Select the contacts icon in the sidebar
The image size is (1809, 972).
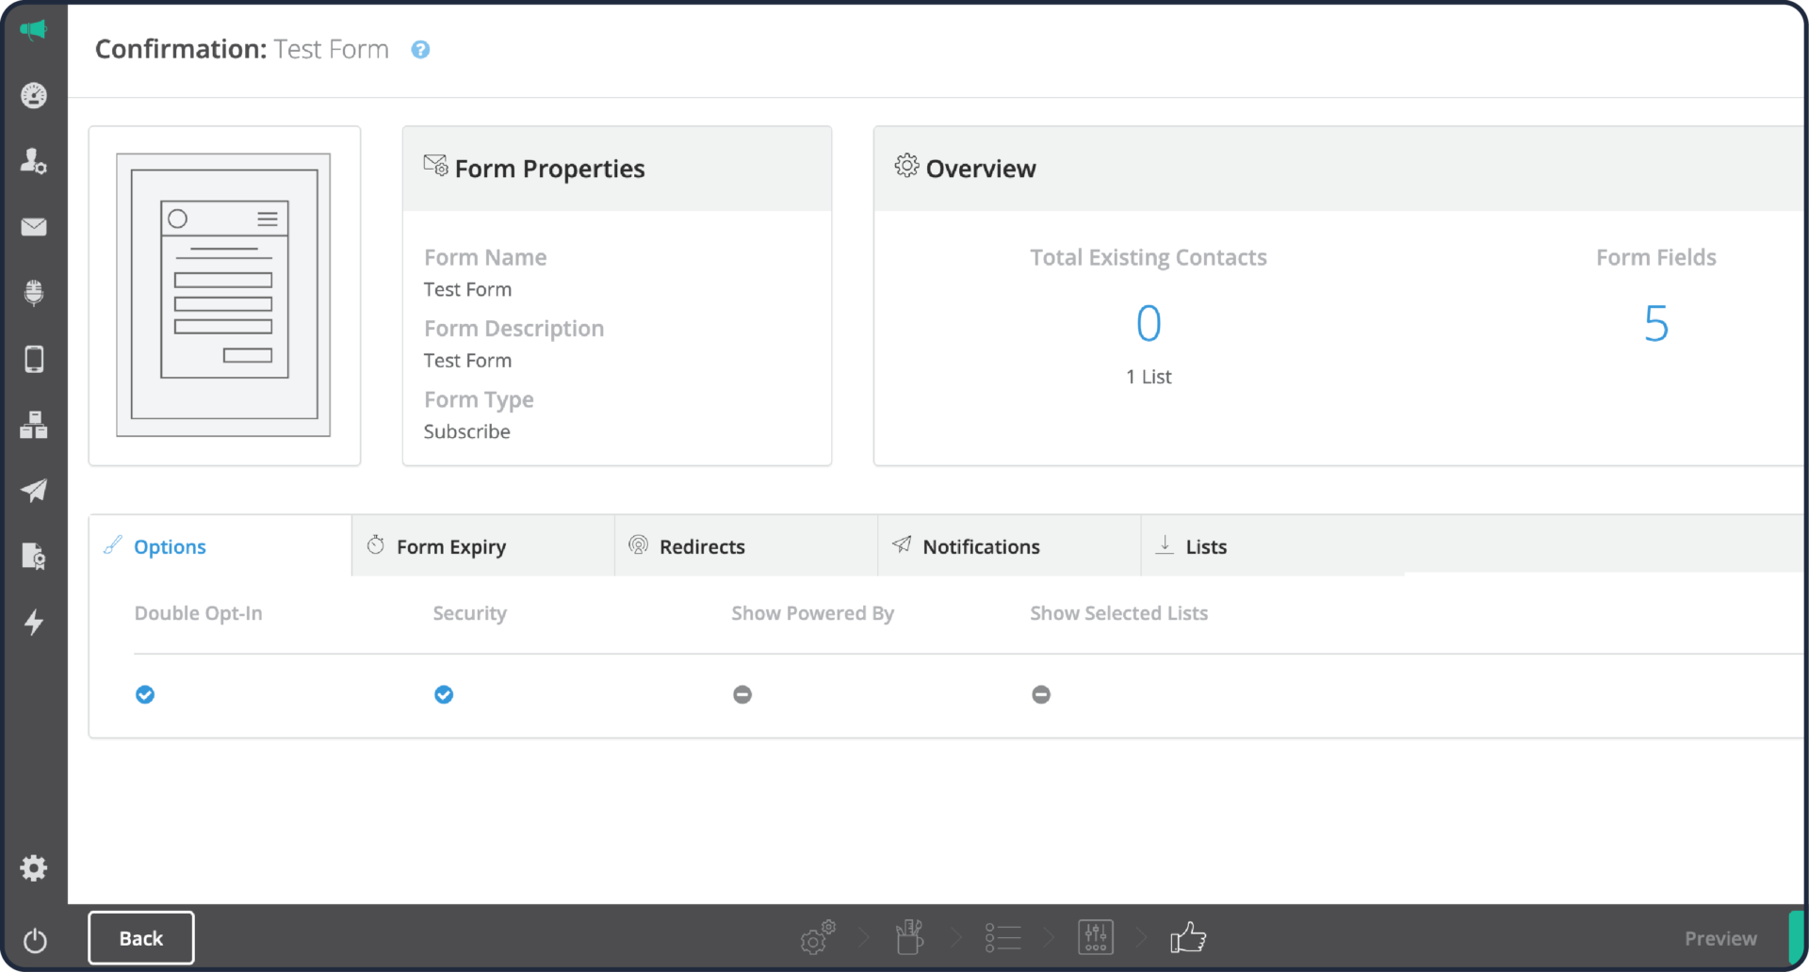pyautogui.click(x=34, y=161)
